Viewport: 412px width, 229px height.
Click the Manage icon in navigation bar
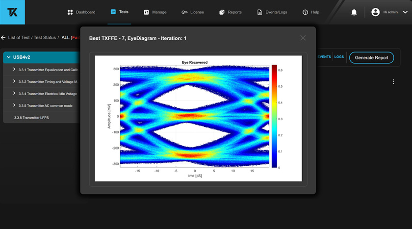146,12
